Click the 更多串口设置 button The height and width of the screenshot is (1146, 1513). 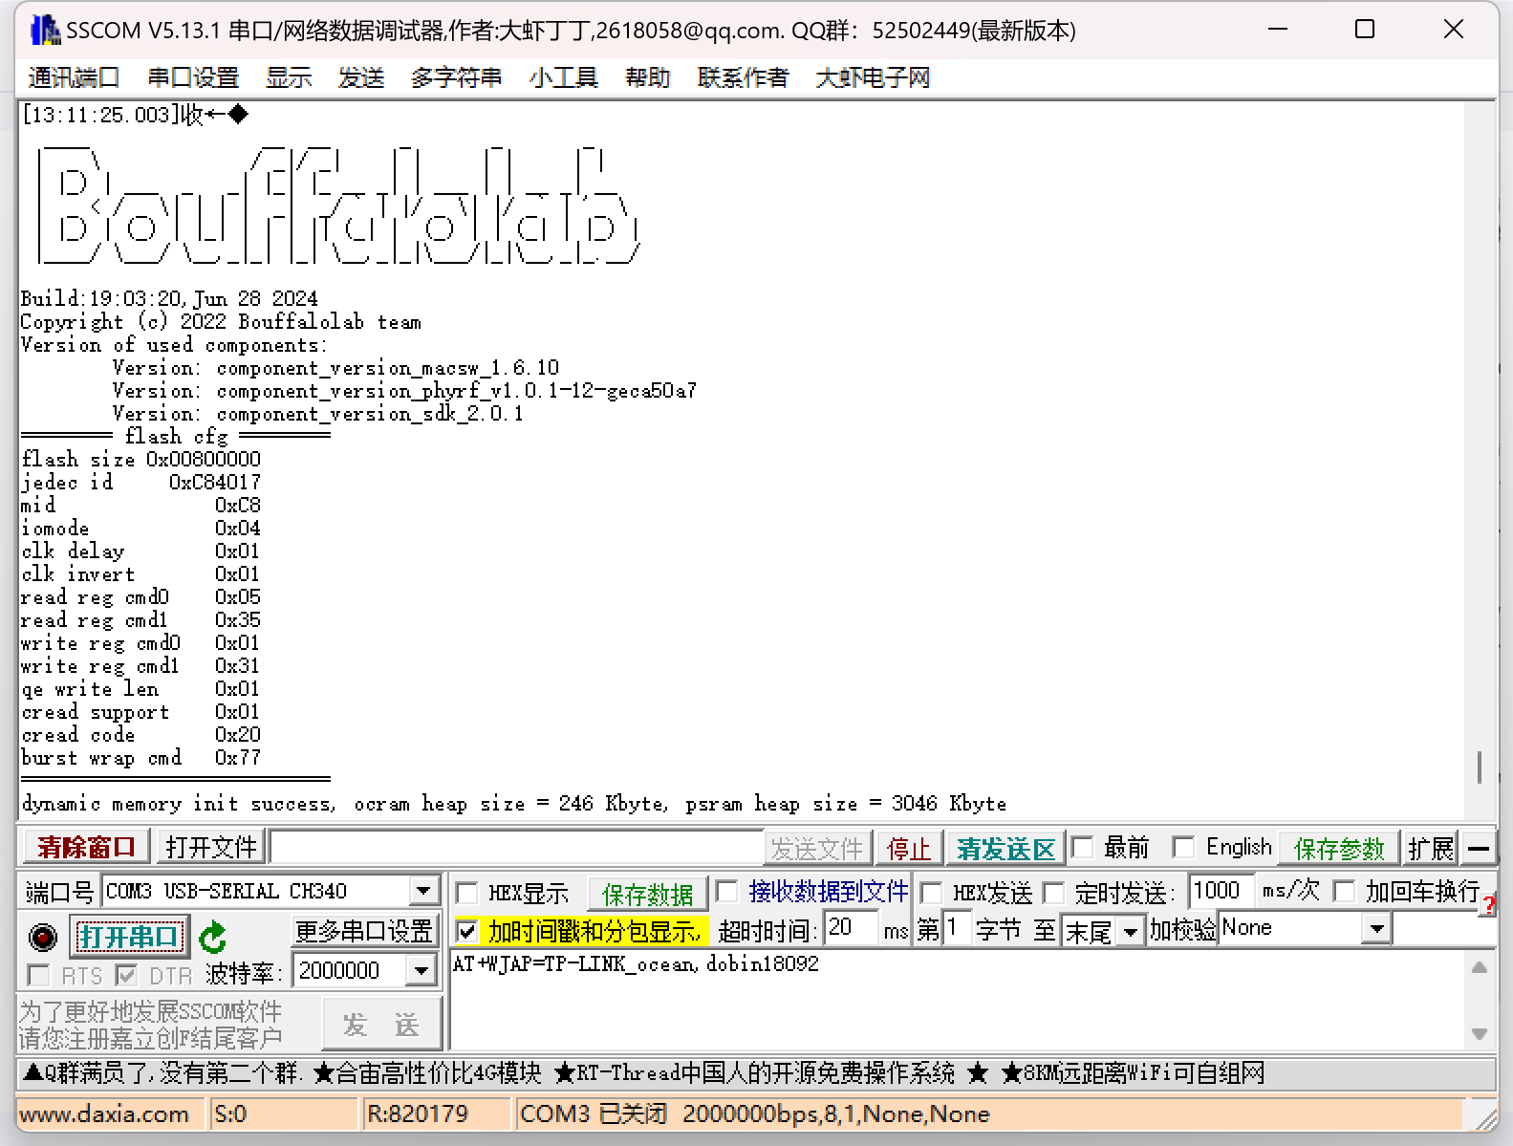(x=364, y=931)
